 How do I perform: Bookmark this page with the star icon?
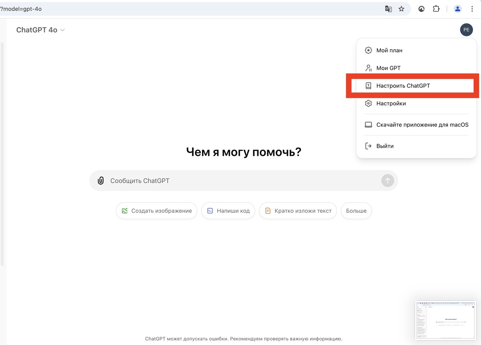(401, 9)
